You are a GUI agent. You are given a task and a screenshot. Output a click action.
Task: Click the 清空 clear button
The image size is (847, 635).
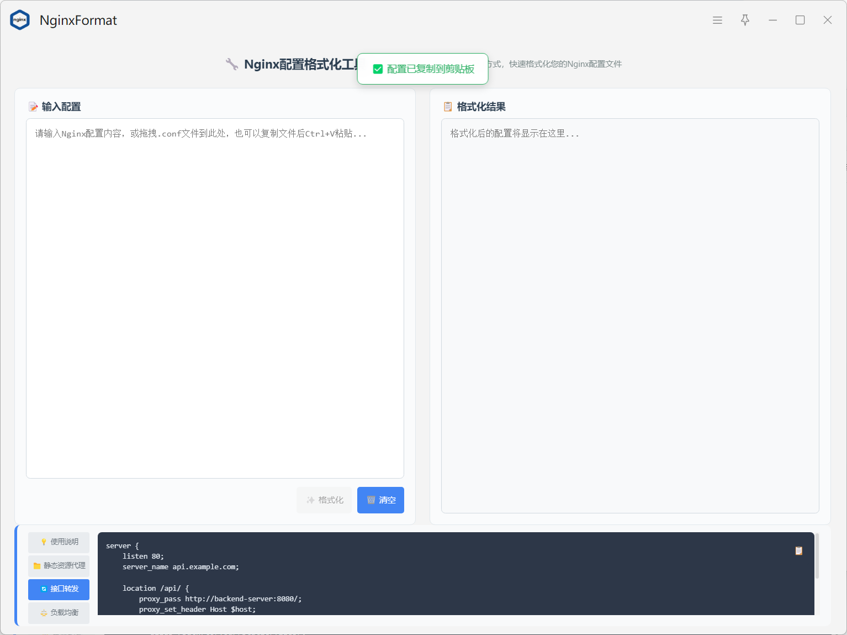point(380,500)
